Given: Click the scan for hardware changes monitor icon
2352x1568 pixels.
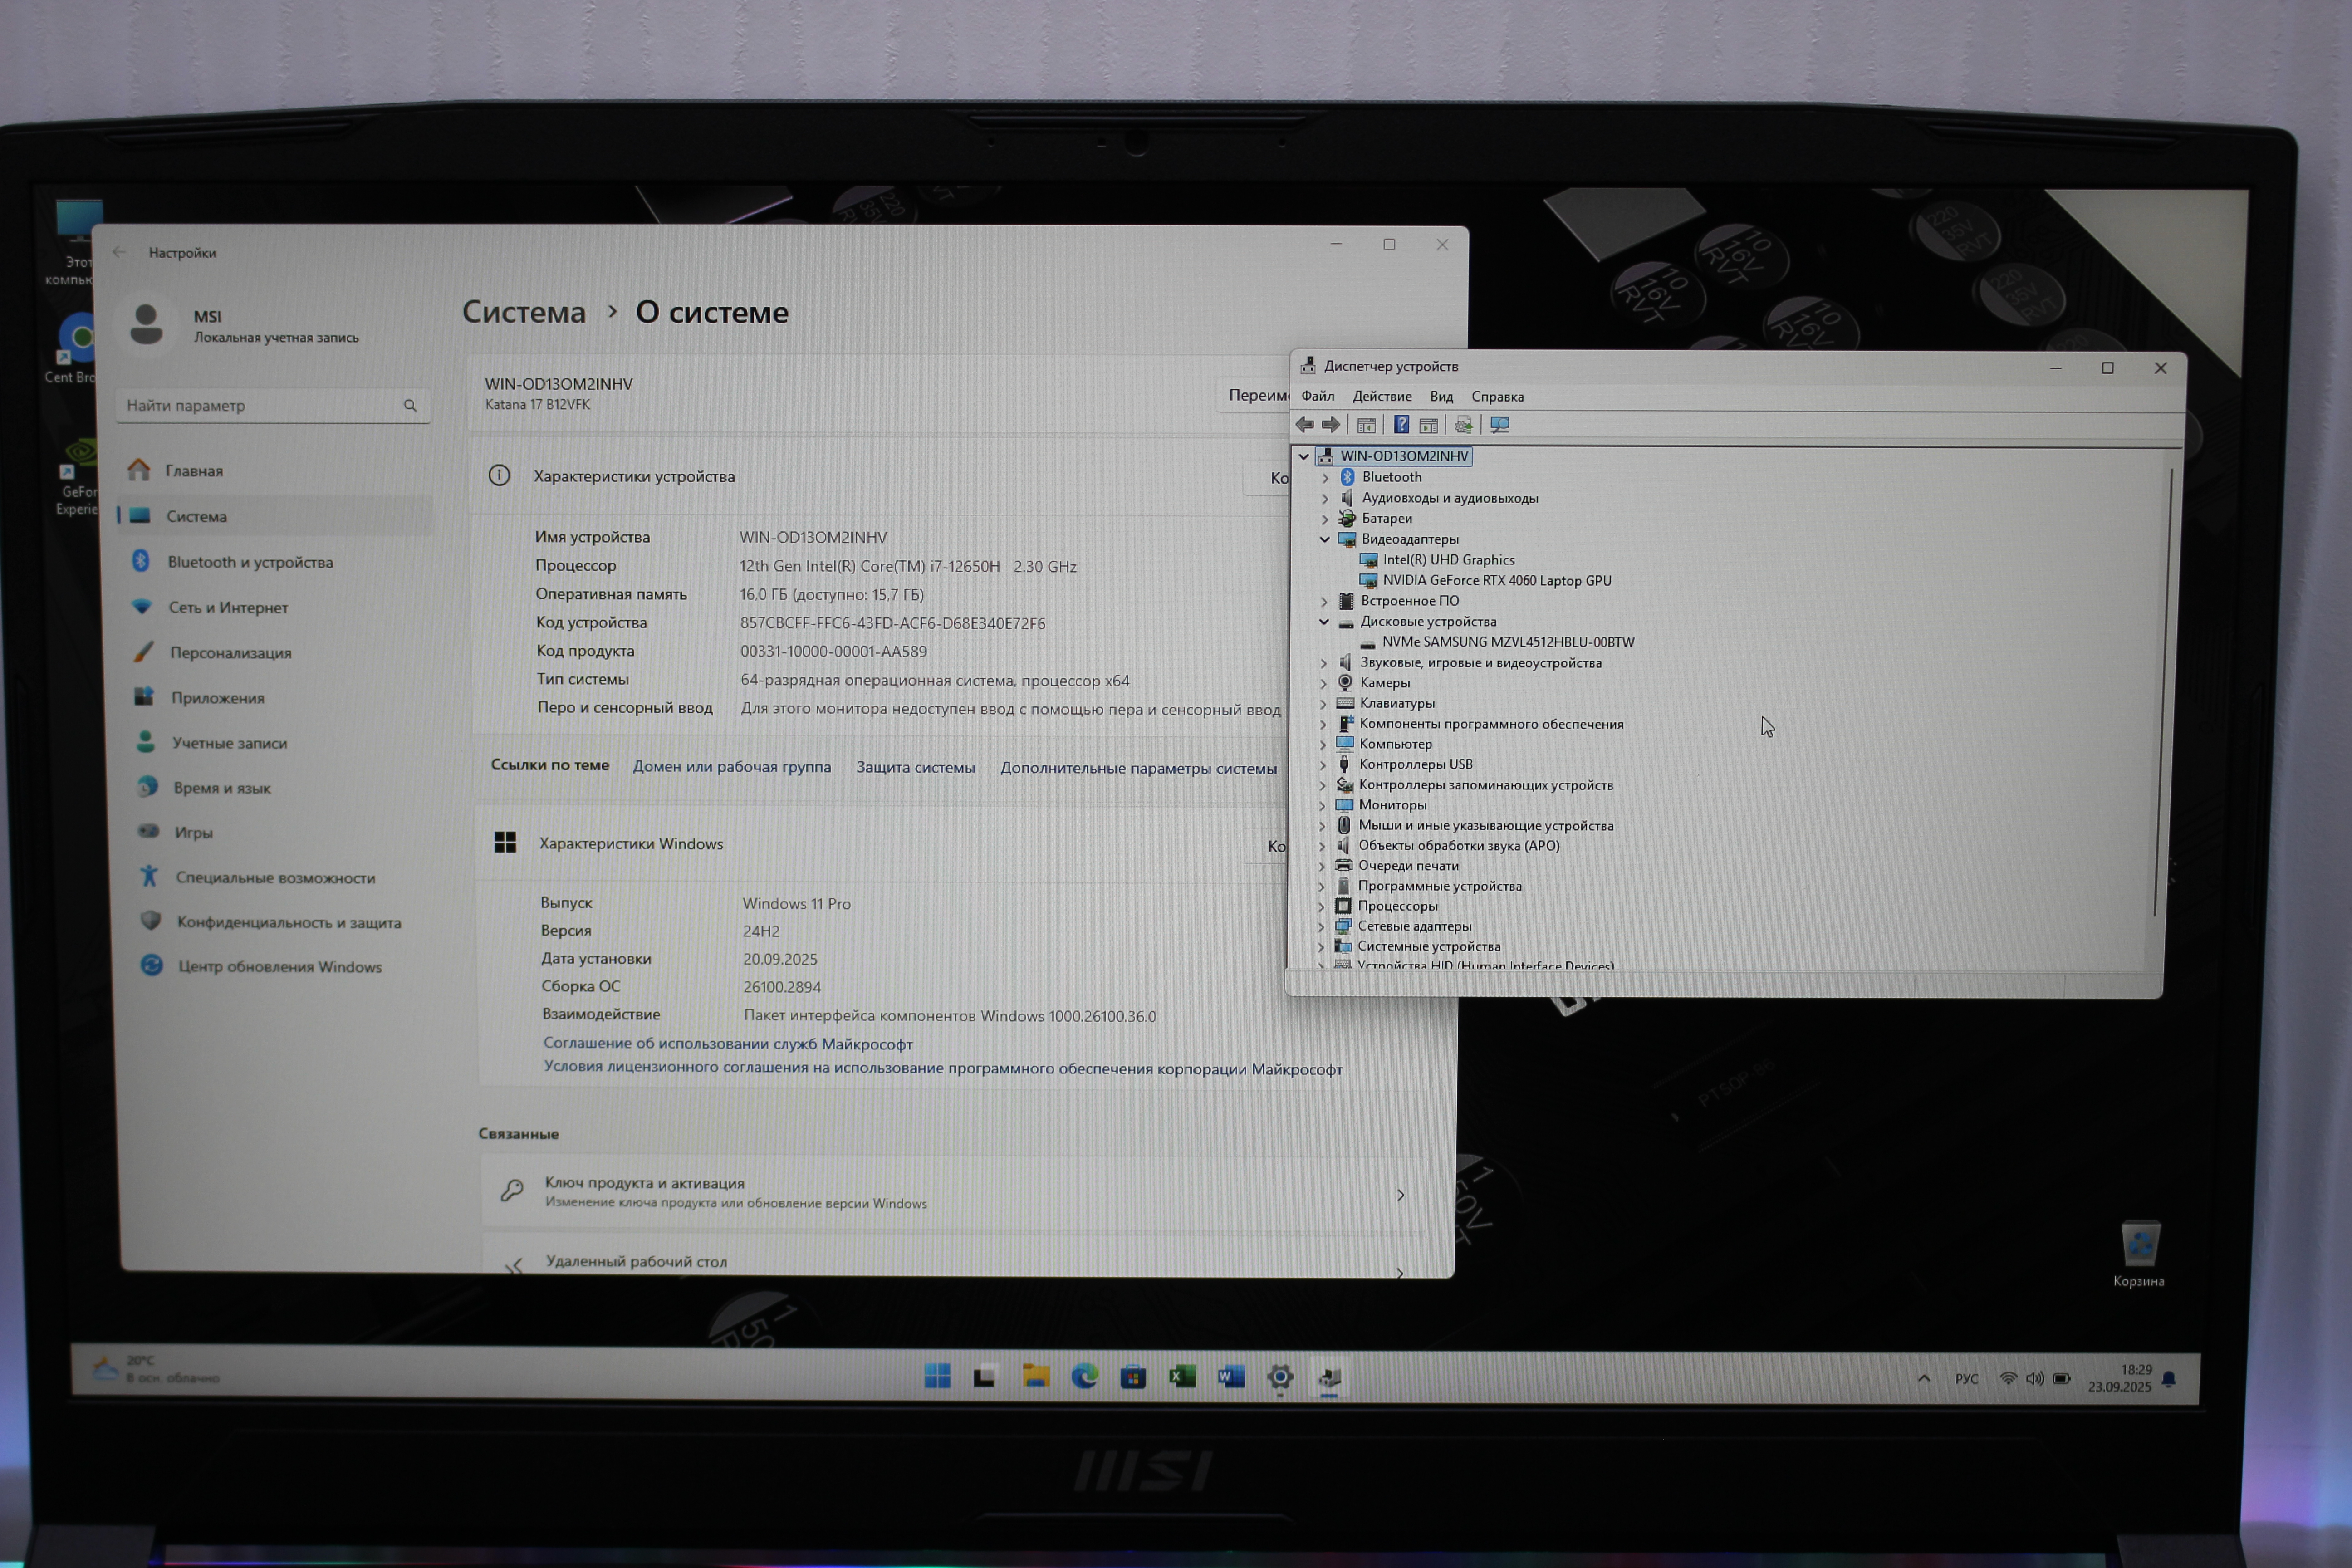Looking at the screenshot, I should [x=1499, y=425].
